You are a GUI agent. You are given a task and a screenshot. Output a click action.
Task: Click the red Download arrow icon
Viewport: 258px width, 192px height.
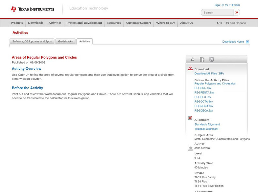click(190, 68)
